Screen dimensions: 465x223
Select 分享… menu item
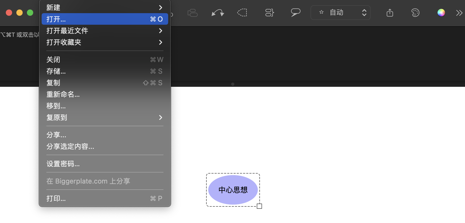(105, 135)
